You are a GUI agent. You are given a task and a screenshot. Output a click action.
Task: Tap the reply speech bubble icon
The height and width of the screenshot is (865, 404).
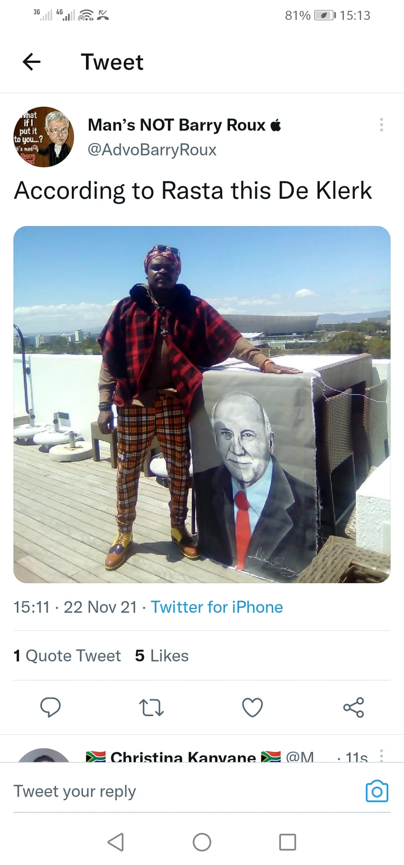[50, 707]
